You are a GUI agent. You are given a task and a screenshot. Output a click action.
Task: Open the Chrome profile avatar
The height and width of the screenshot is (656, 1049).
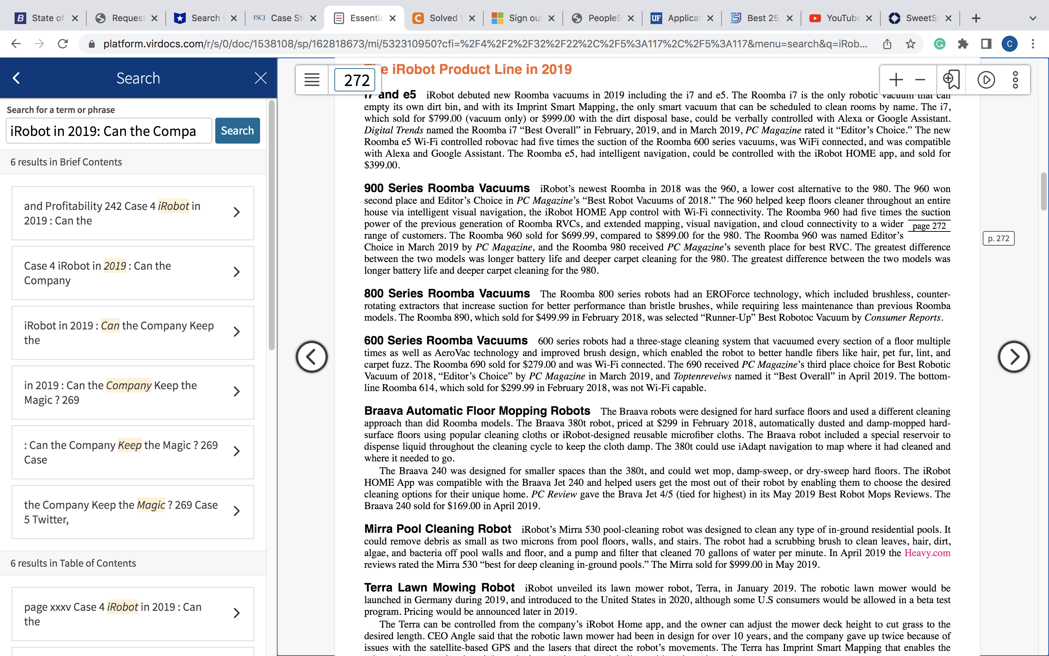(x=1010, y=44)
